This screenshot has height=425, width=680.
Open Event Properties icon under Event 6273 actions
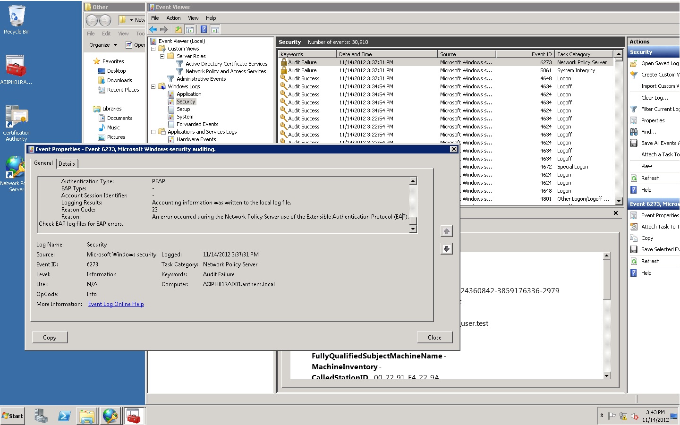point(633,215)
